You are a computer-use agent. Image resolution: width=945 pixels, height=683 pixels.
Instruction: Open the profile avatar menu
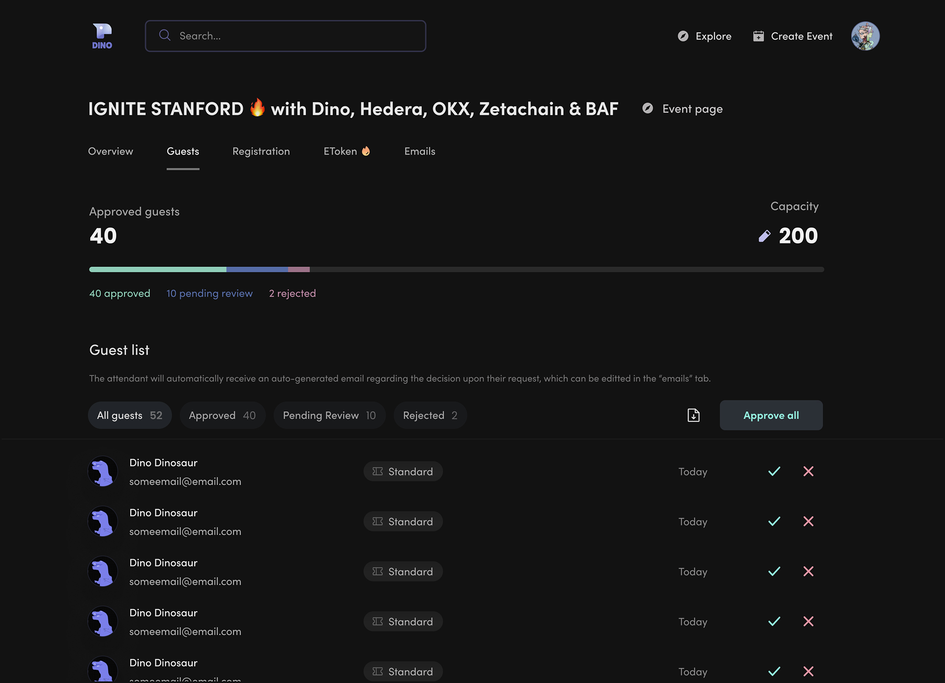point(865,35)
